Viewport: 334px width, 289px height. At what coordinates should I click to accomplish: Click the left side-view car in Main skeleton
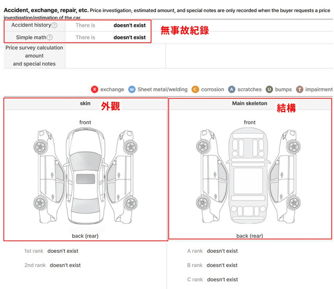point(212,176)
